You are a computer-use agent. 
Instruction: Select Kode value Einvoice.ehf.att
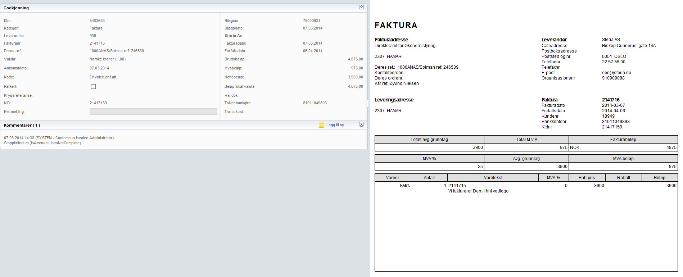103,77
